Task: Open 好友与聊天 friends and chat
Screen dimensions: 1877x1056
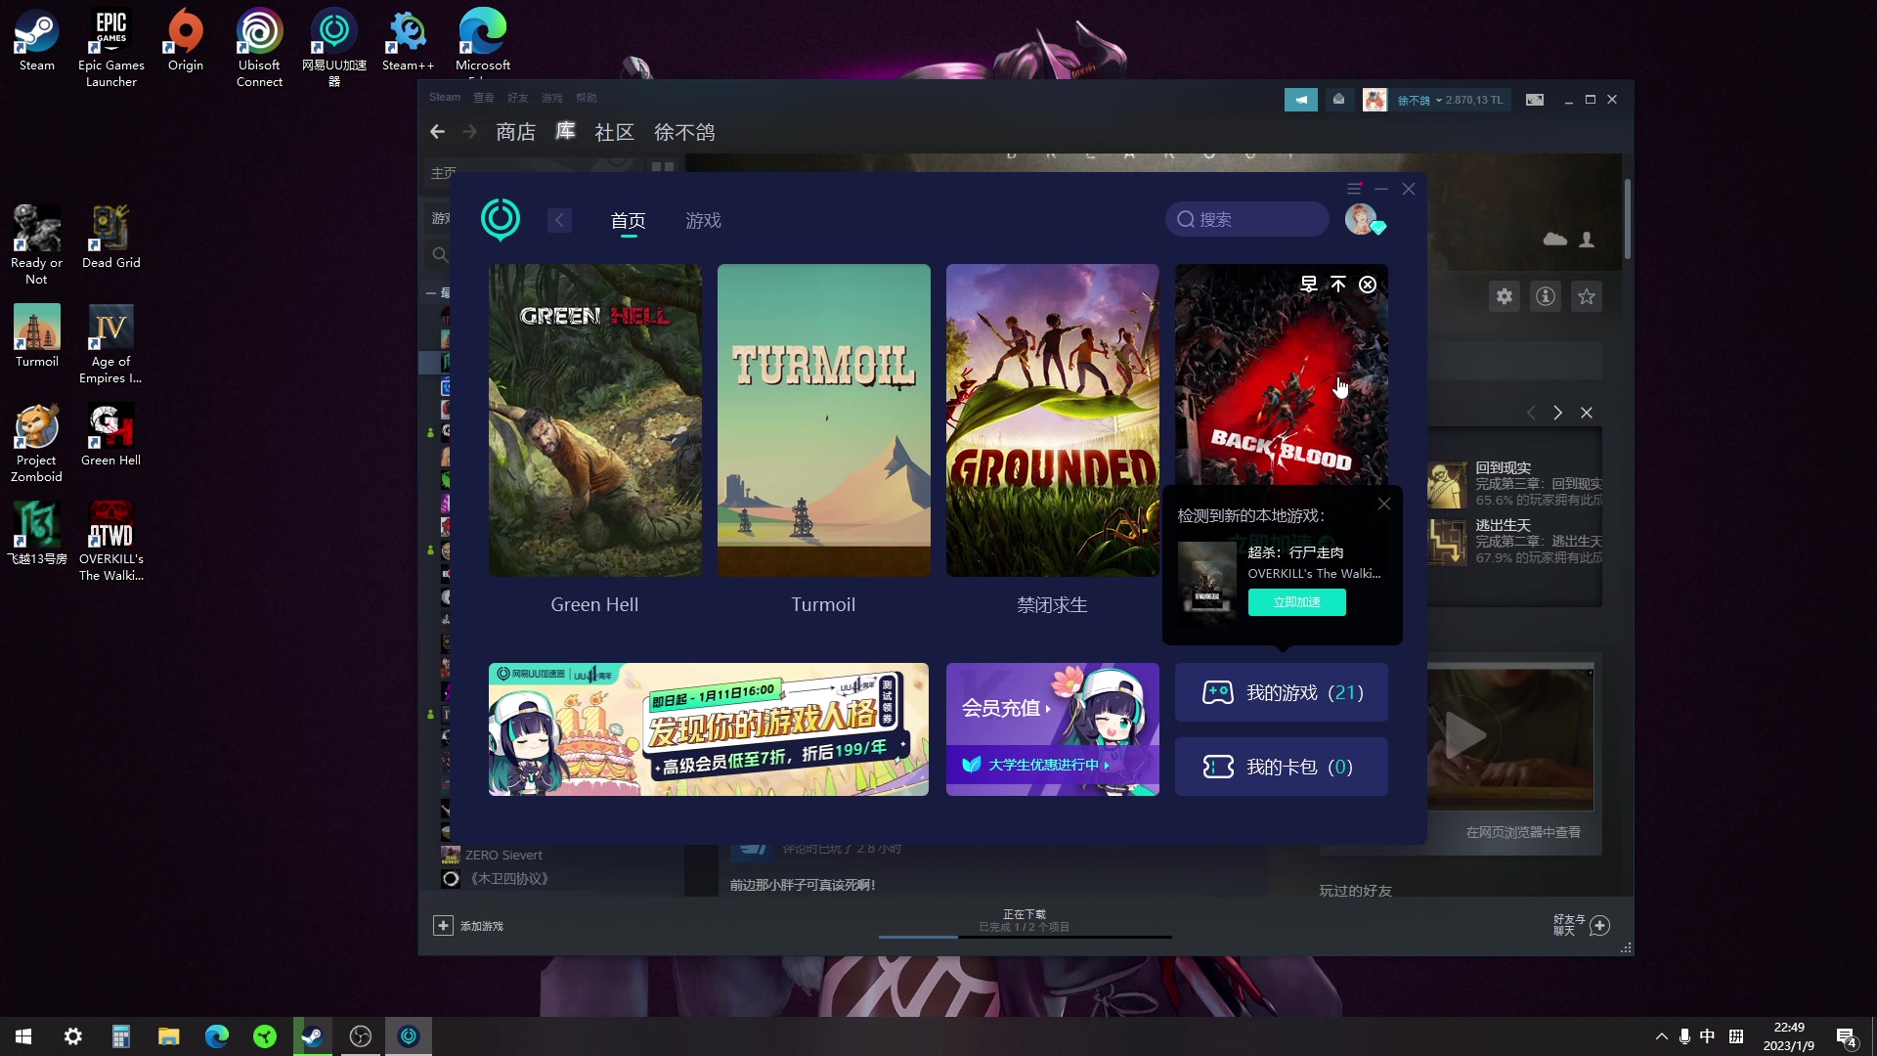Action: [x=1581, y=926]
